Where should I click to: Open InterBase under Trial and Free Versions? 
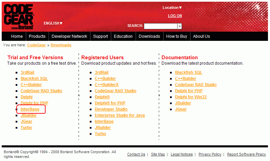(30, 109)
